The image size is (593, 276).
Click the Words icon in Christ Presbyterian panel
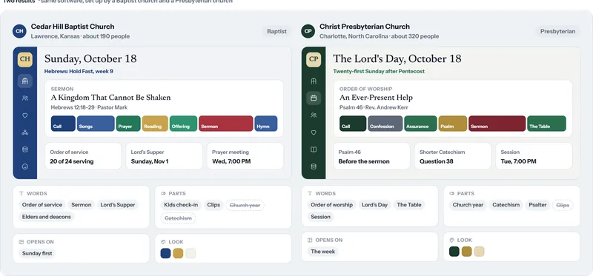click(x=310, y=193)
